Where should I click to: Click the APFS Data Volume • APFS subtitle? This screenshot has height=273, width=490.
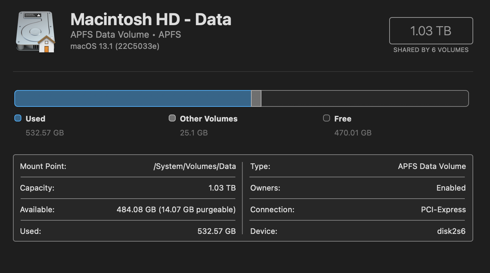click(x=126, y=35)
